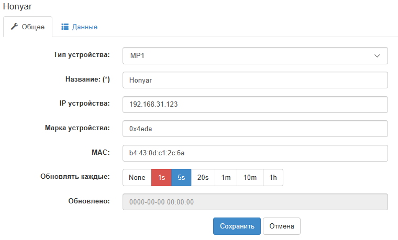Expand the Тип устройства dropdown arrow

(377, 56)
